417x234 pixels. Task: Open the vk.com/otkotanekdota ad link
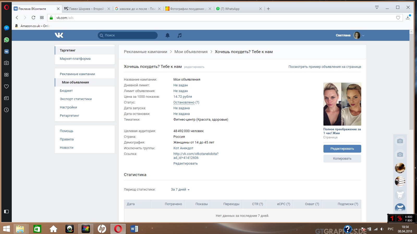pos(196,156)
